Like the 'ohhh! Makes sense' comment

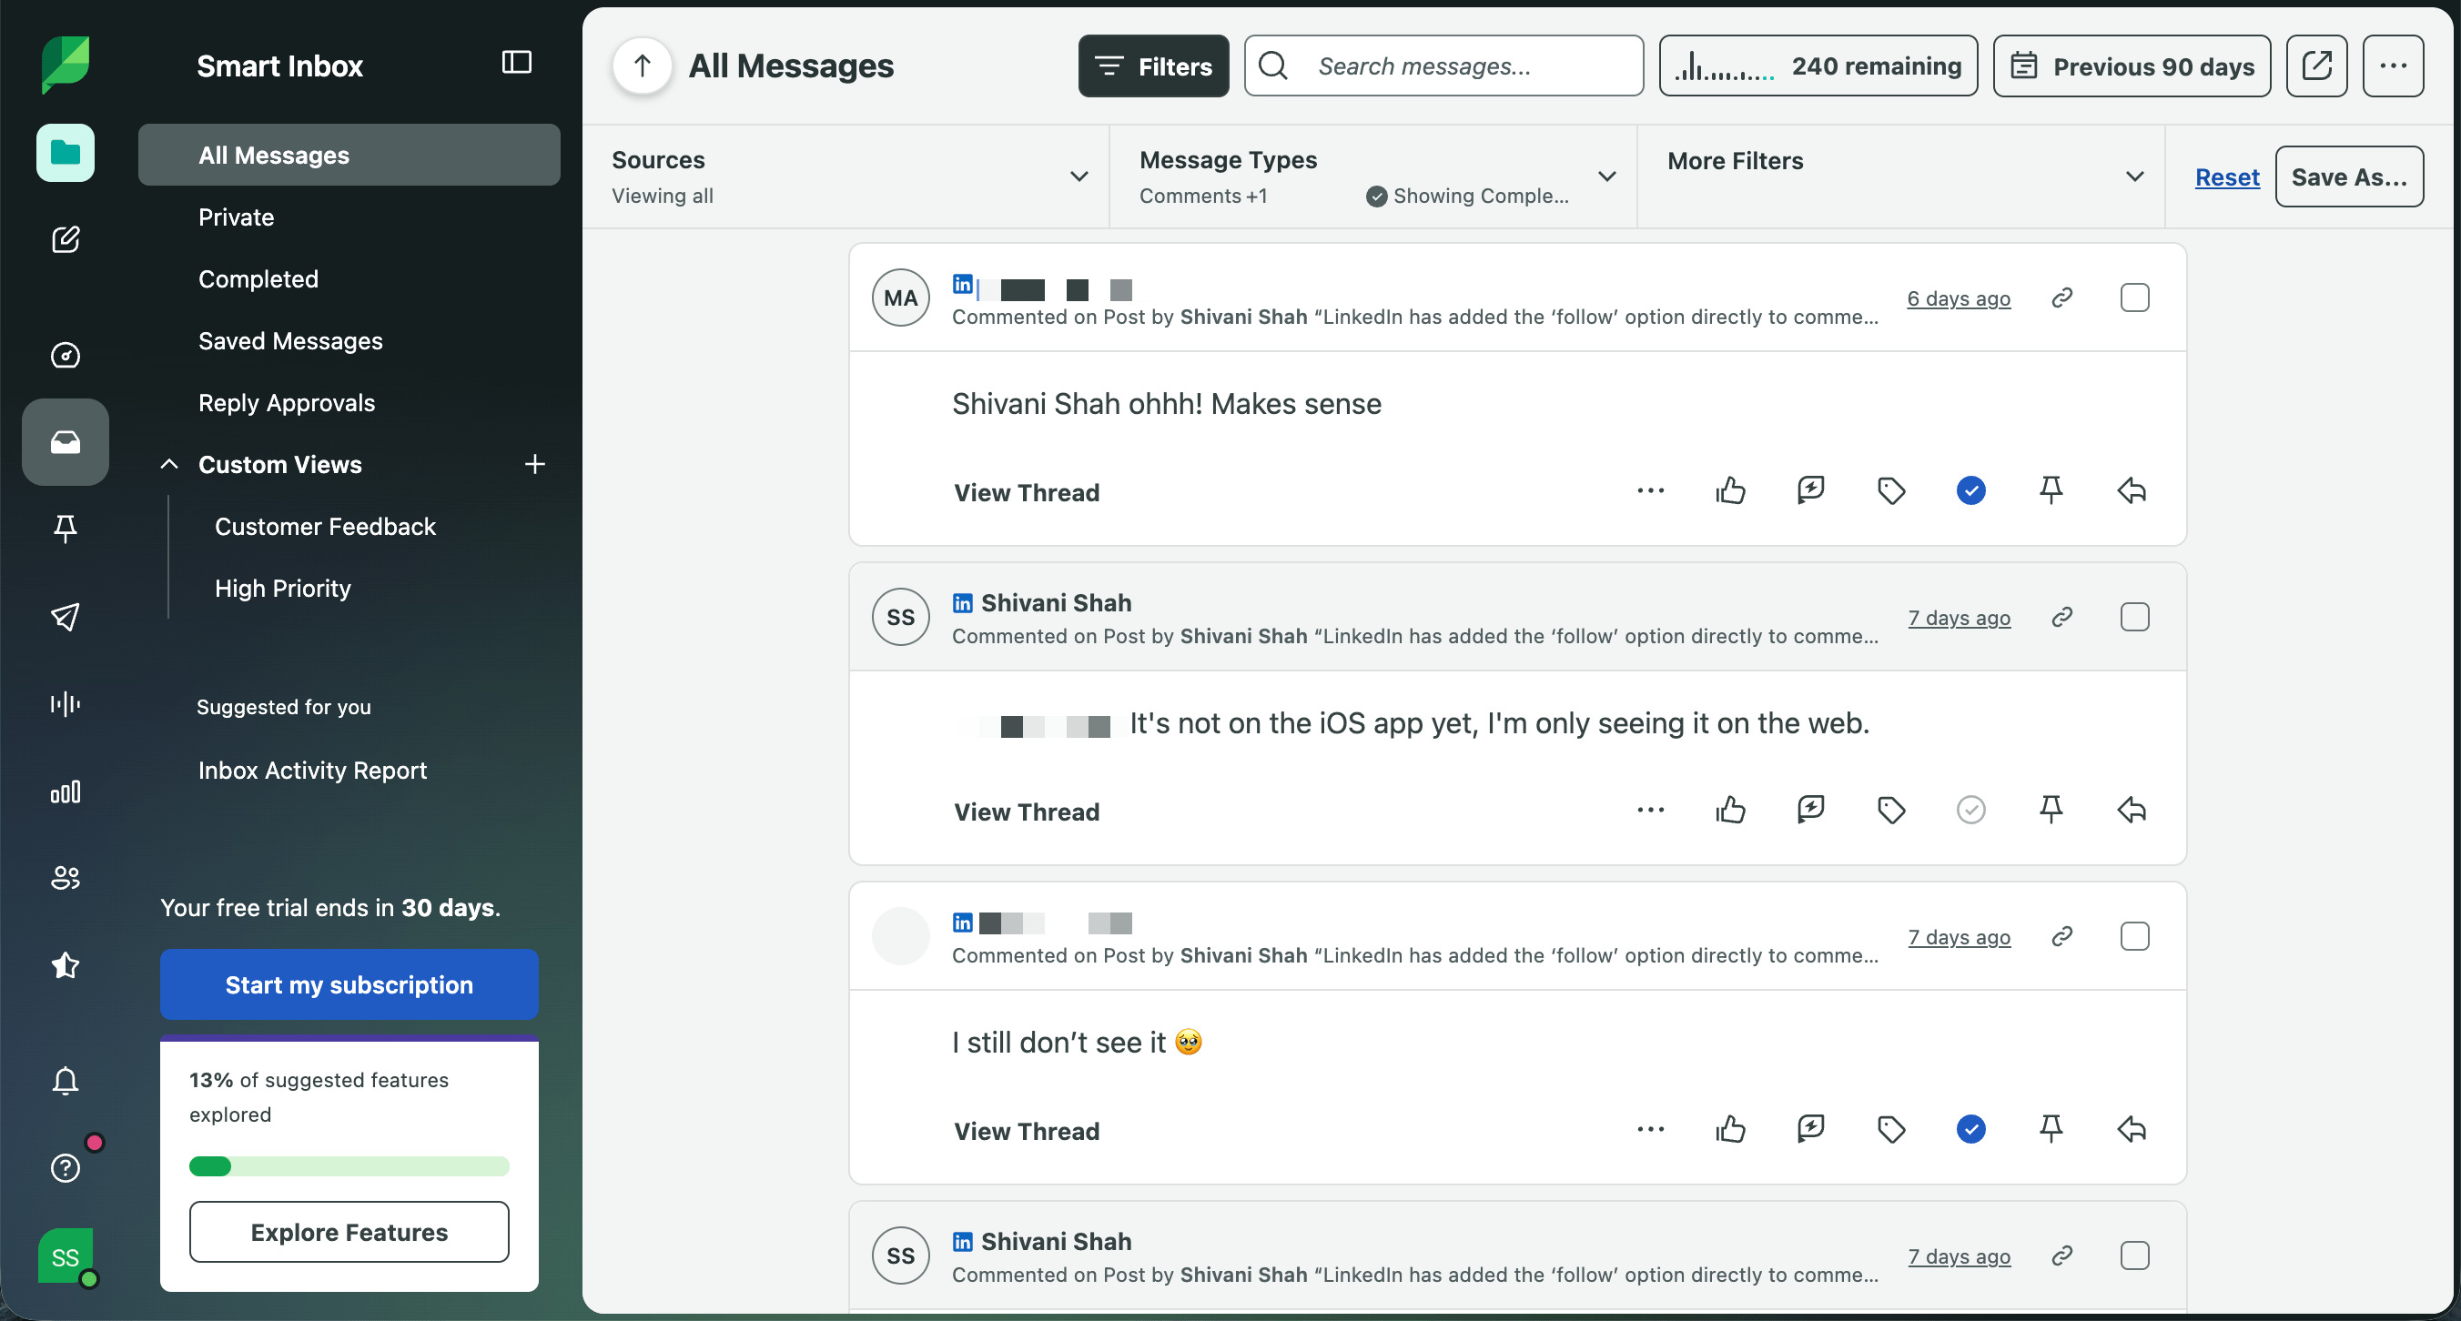pos(1730,491)
